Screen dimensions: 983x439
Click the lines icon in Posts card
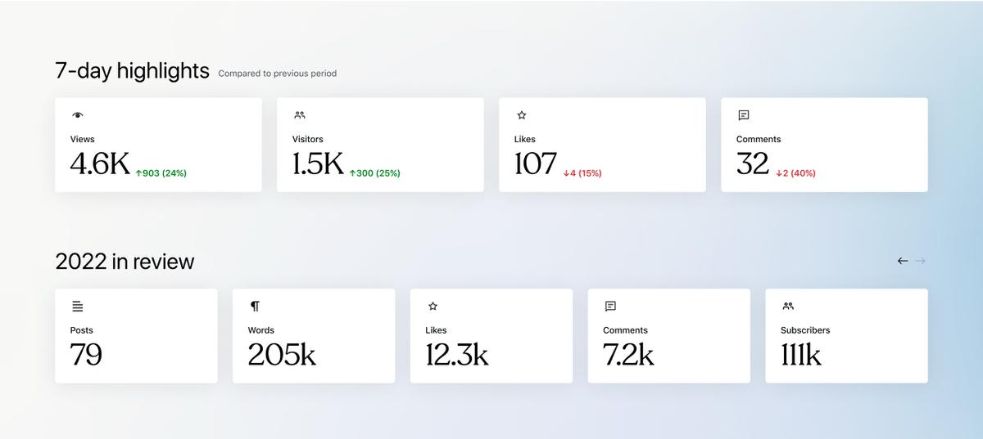78,307
